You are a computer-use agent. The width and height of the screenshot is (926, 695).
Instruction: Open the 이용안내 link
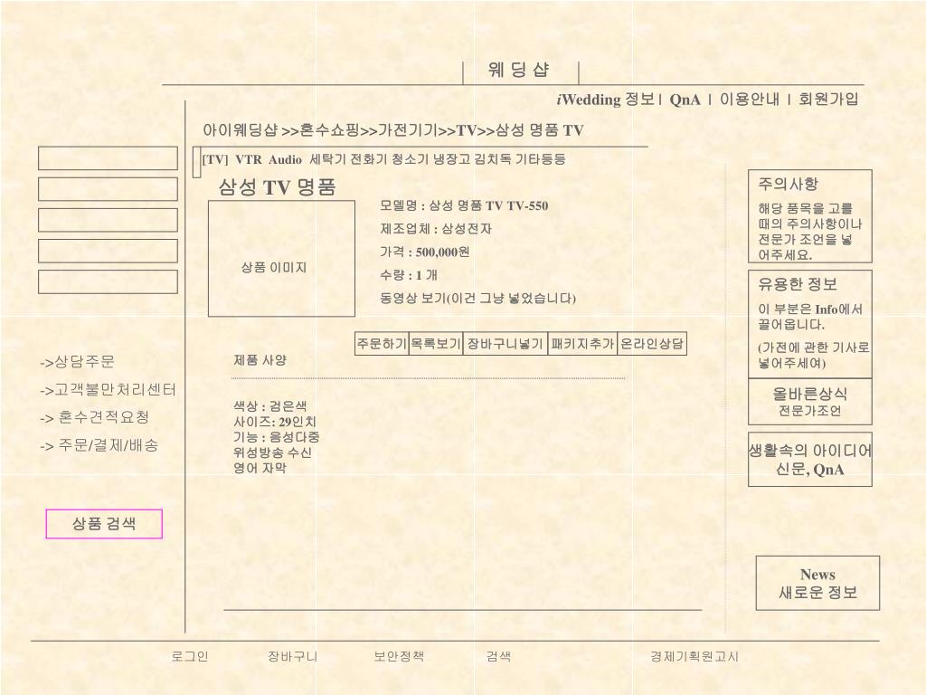click(x=749, y=100)
